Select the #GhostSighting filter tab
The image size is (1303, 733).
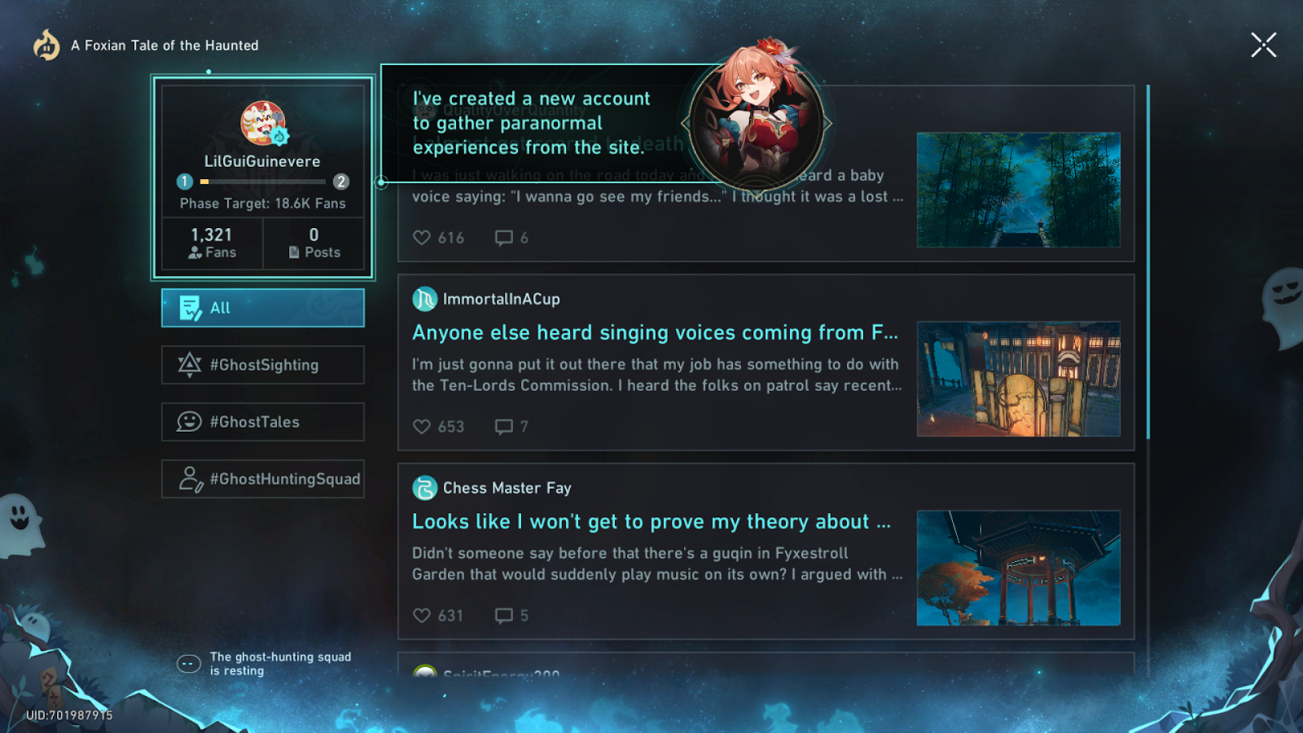pyautogui.click(x=263, y=365)
